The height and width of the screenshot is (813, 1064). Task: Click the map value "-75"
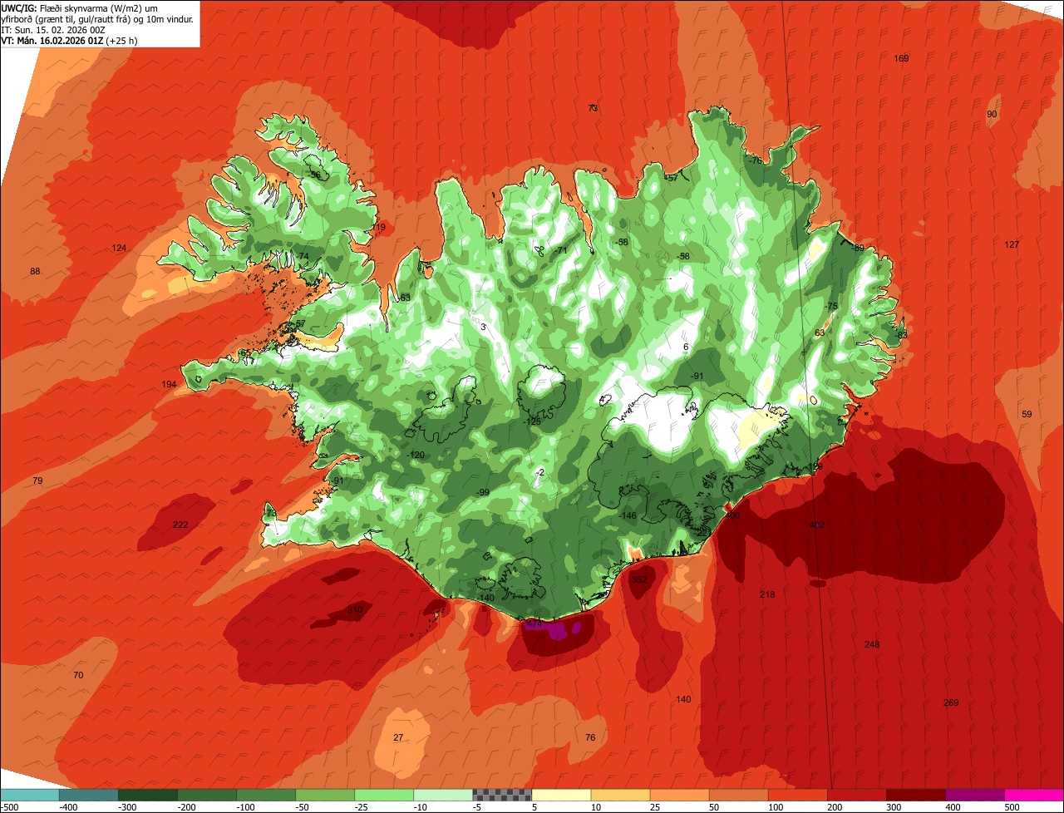point(831,306)
